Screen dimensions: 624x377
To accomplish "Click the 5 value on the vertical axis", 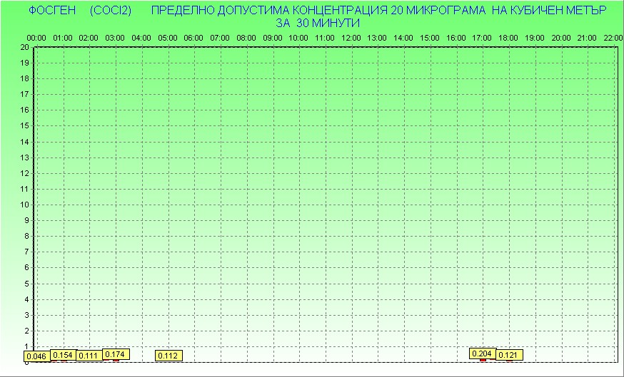I will click(26, 284).
